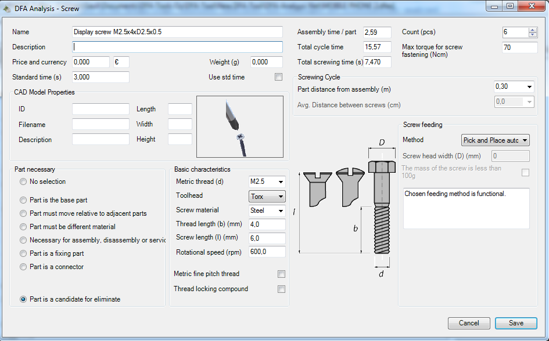Select Necessary for assembly, disassembly or service
Viewport: 549px width, 341px height.
coord(23,240)
